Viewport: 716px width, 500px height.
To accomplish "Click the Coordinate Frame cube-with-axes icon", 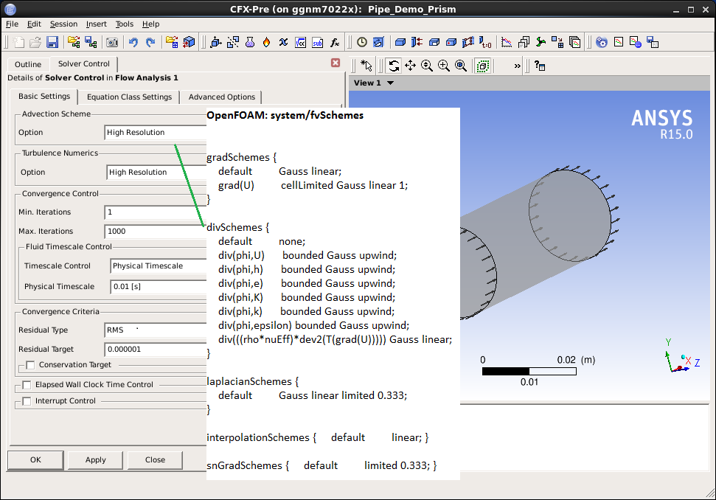I will click(x=216, y=43).
